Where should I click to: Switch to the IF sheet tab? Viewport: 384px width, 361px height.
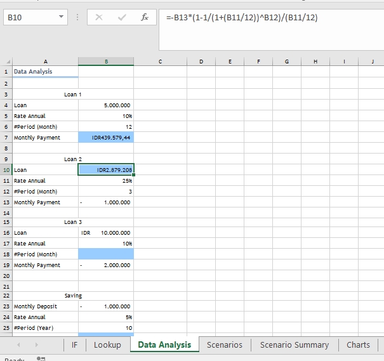[74, 345]
